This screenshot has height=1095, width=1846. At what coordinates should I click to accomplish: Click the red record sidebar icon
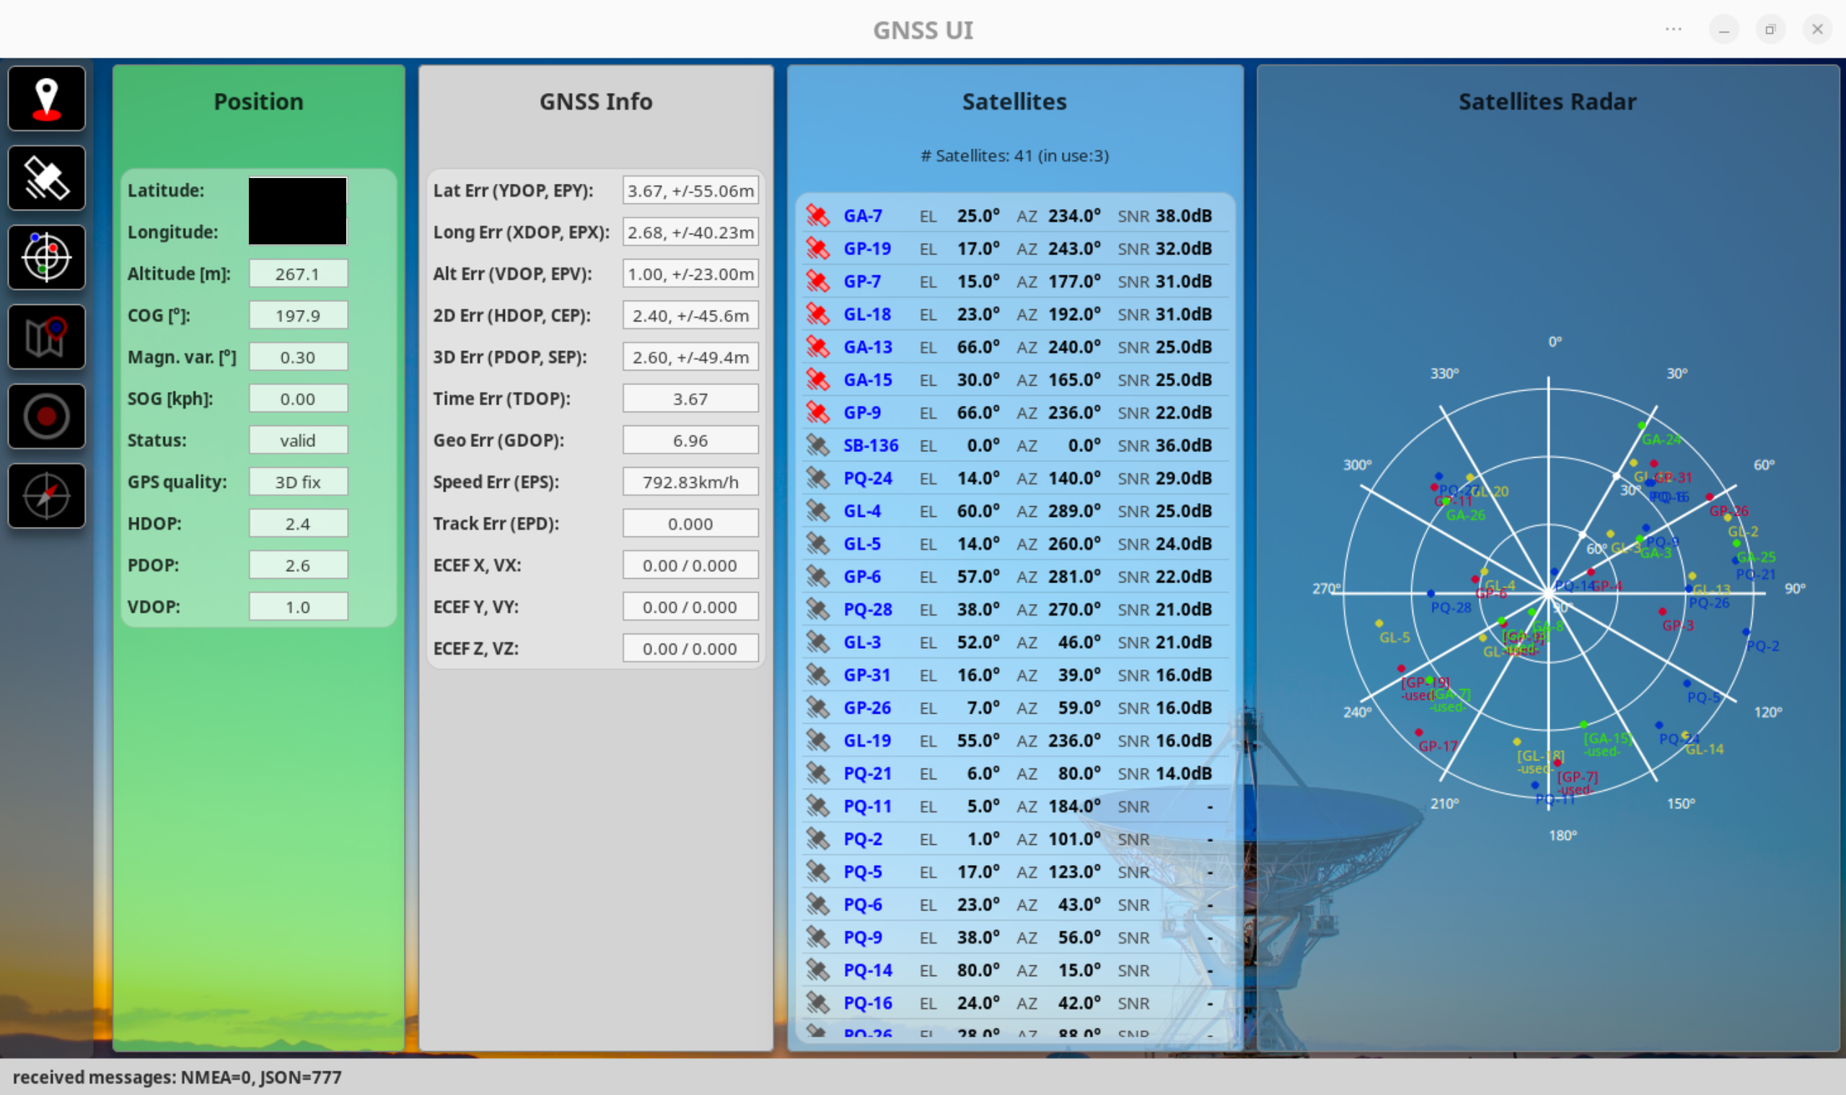[x=46, y=416]
